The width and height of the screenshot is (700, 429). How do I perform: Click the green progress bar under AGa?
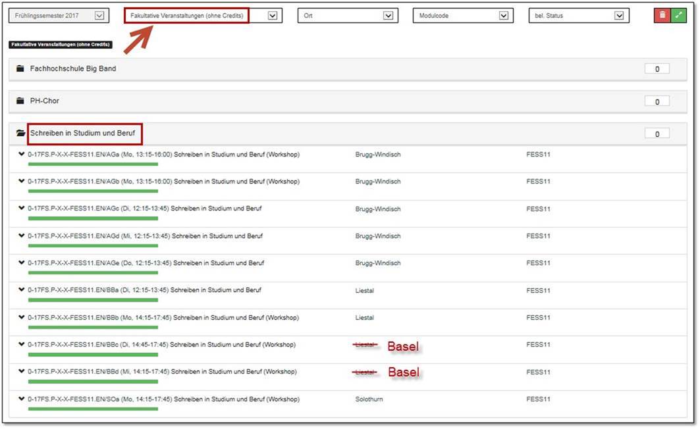click(93, 164)
